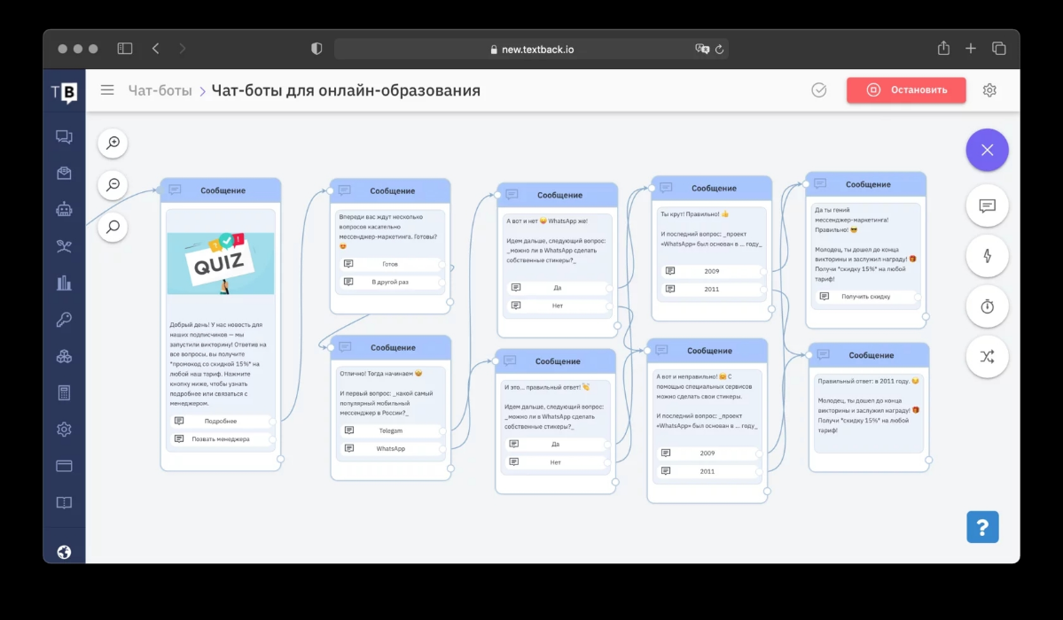Open the bot settings gear at top right
This screenshot has width=1063, height=620.
tap(989, 90)
